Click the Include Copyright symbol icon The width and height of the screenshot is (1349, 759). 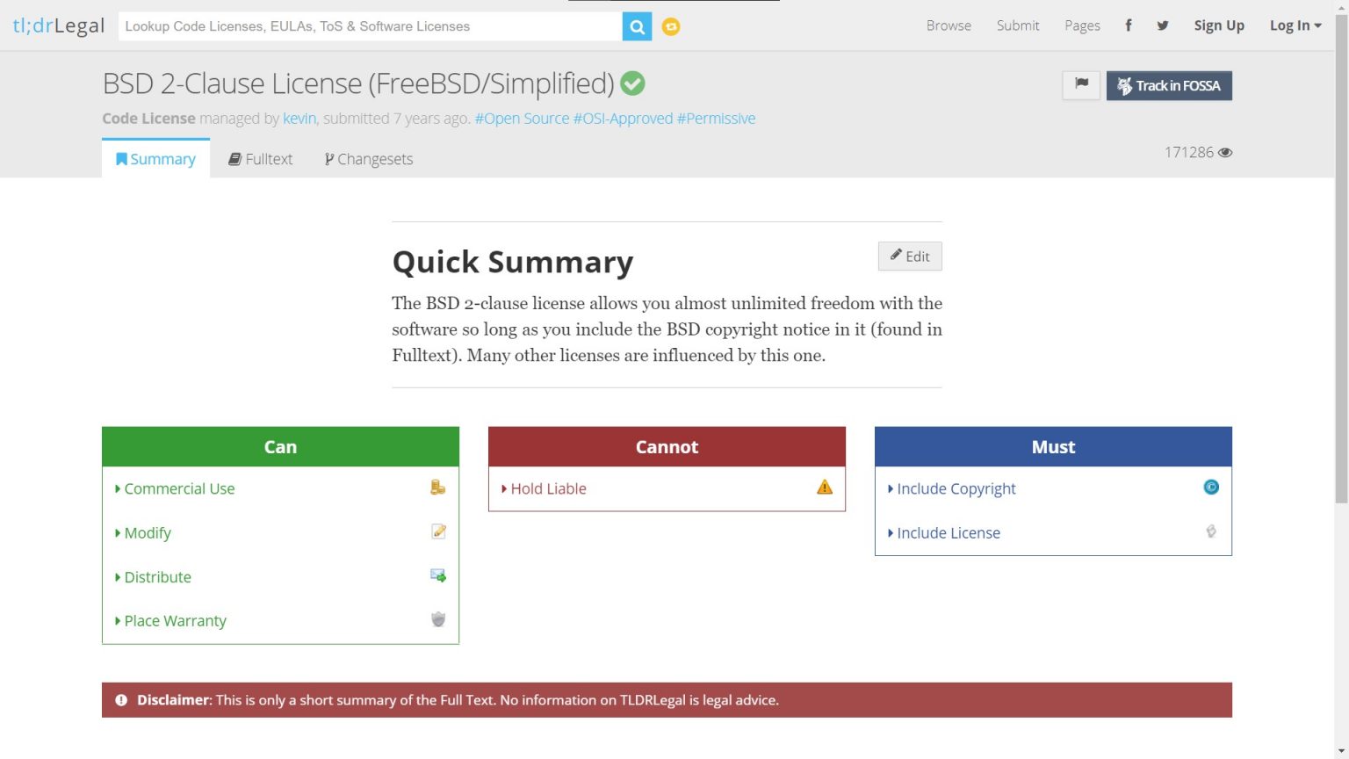click(1210, 488)
